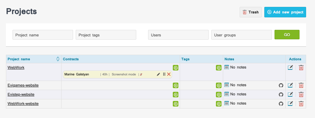
Task: Delete the WebWork-website project
Action: 301,104
